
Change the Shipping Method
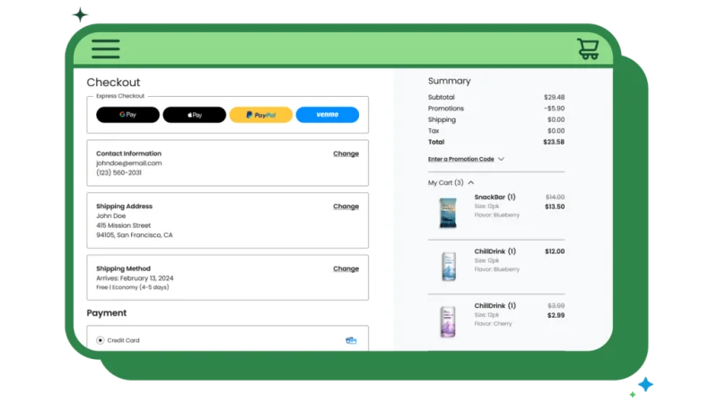[346, 268]
